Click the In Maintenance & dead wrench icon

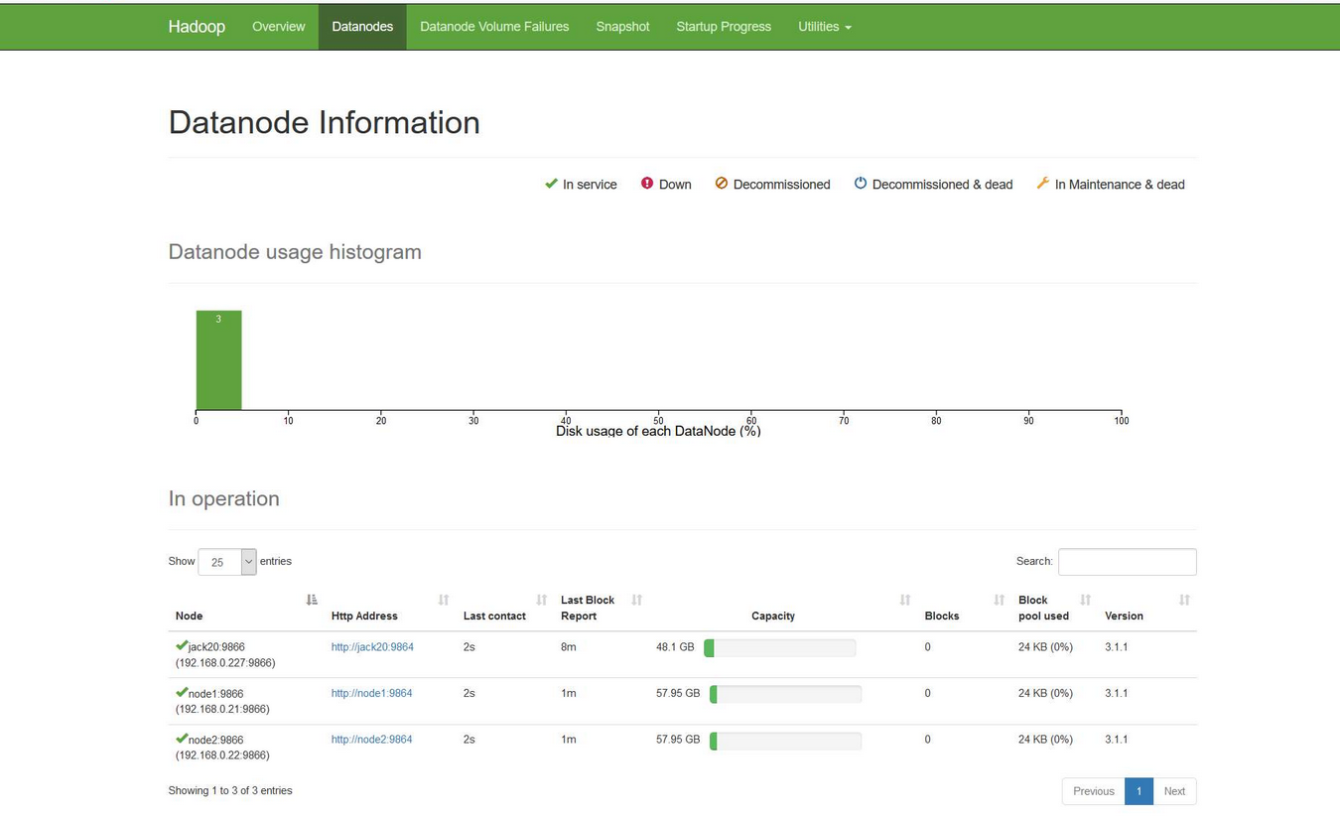(x=1043, y=184)
